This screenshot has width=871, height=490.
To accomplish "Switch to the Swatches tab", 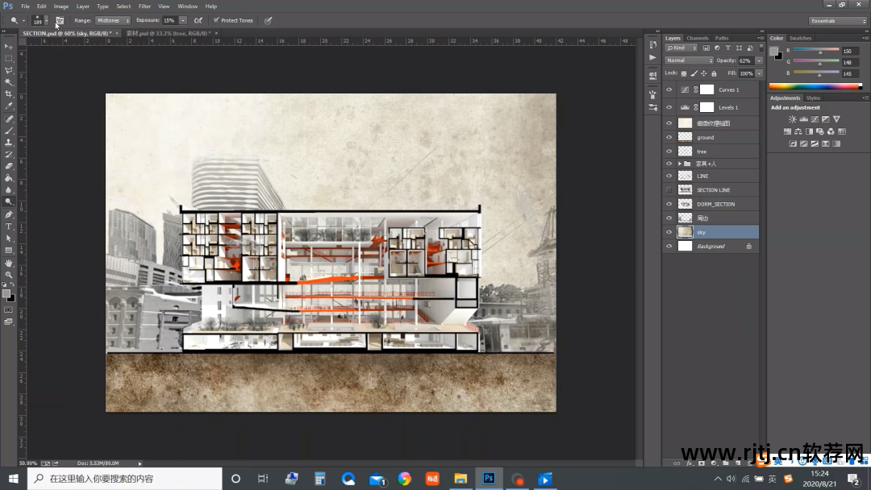I will pyautogui.click(x=801, y=39).
